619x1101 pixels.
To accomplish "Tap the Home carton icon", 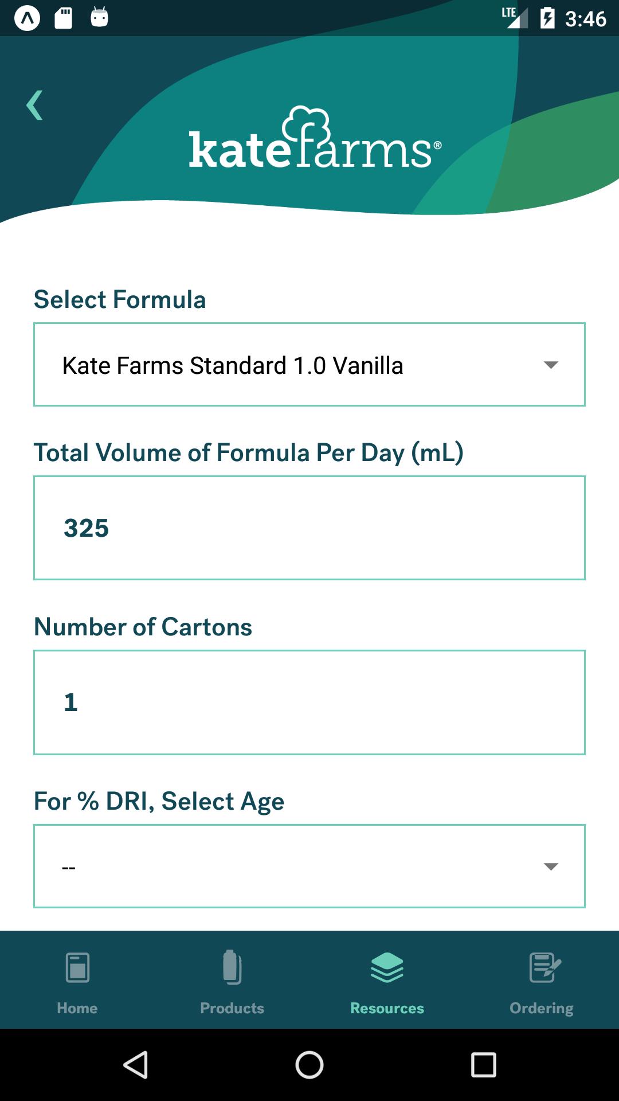I will point(77,968).
